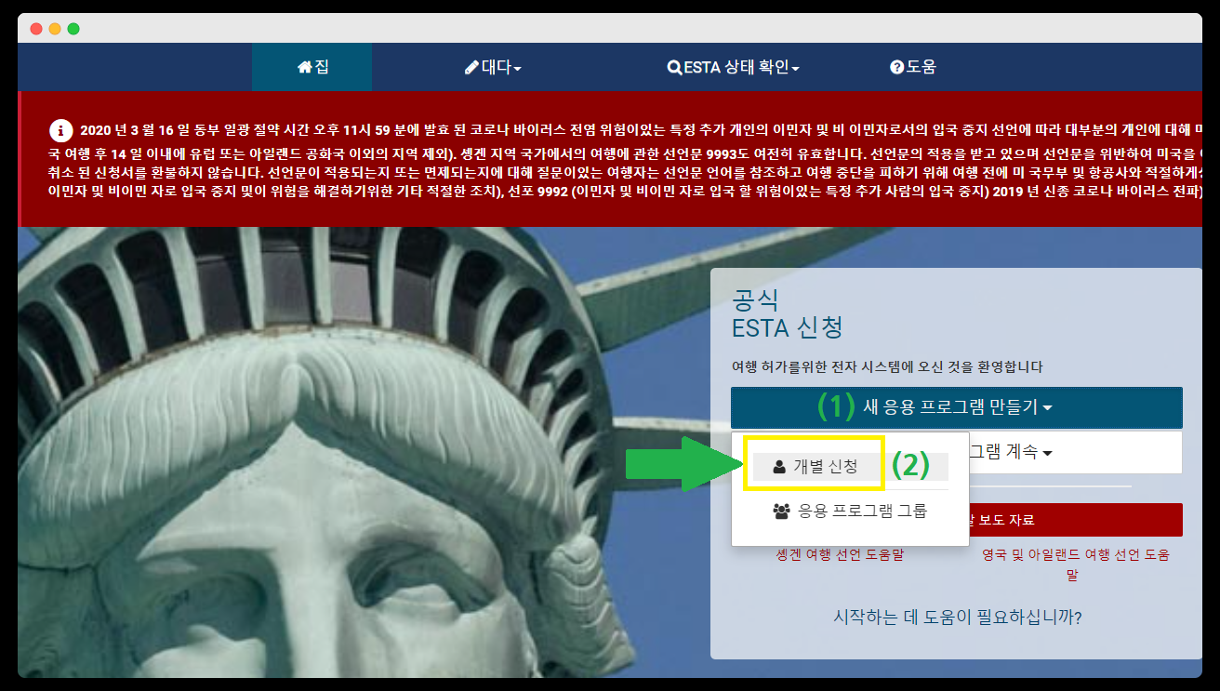Expand 새 응용 프로그램 만들기 dropdown
The image size is (1220, 691).
point(956,407)
